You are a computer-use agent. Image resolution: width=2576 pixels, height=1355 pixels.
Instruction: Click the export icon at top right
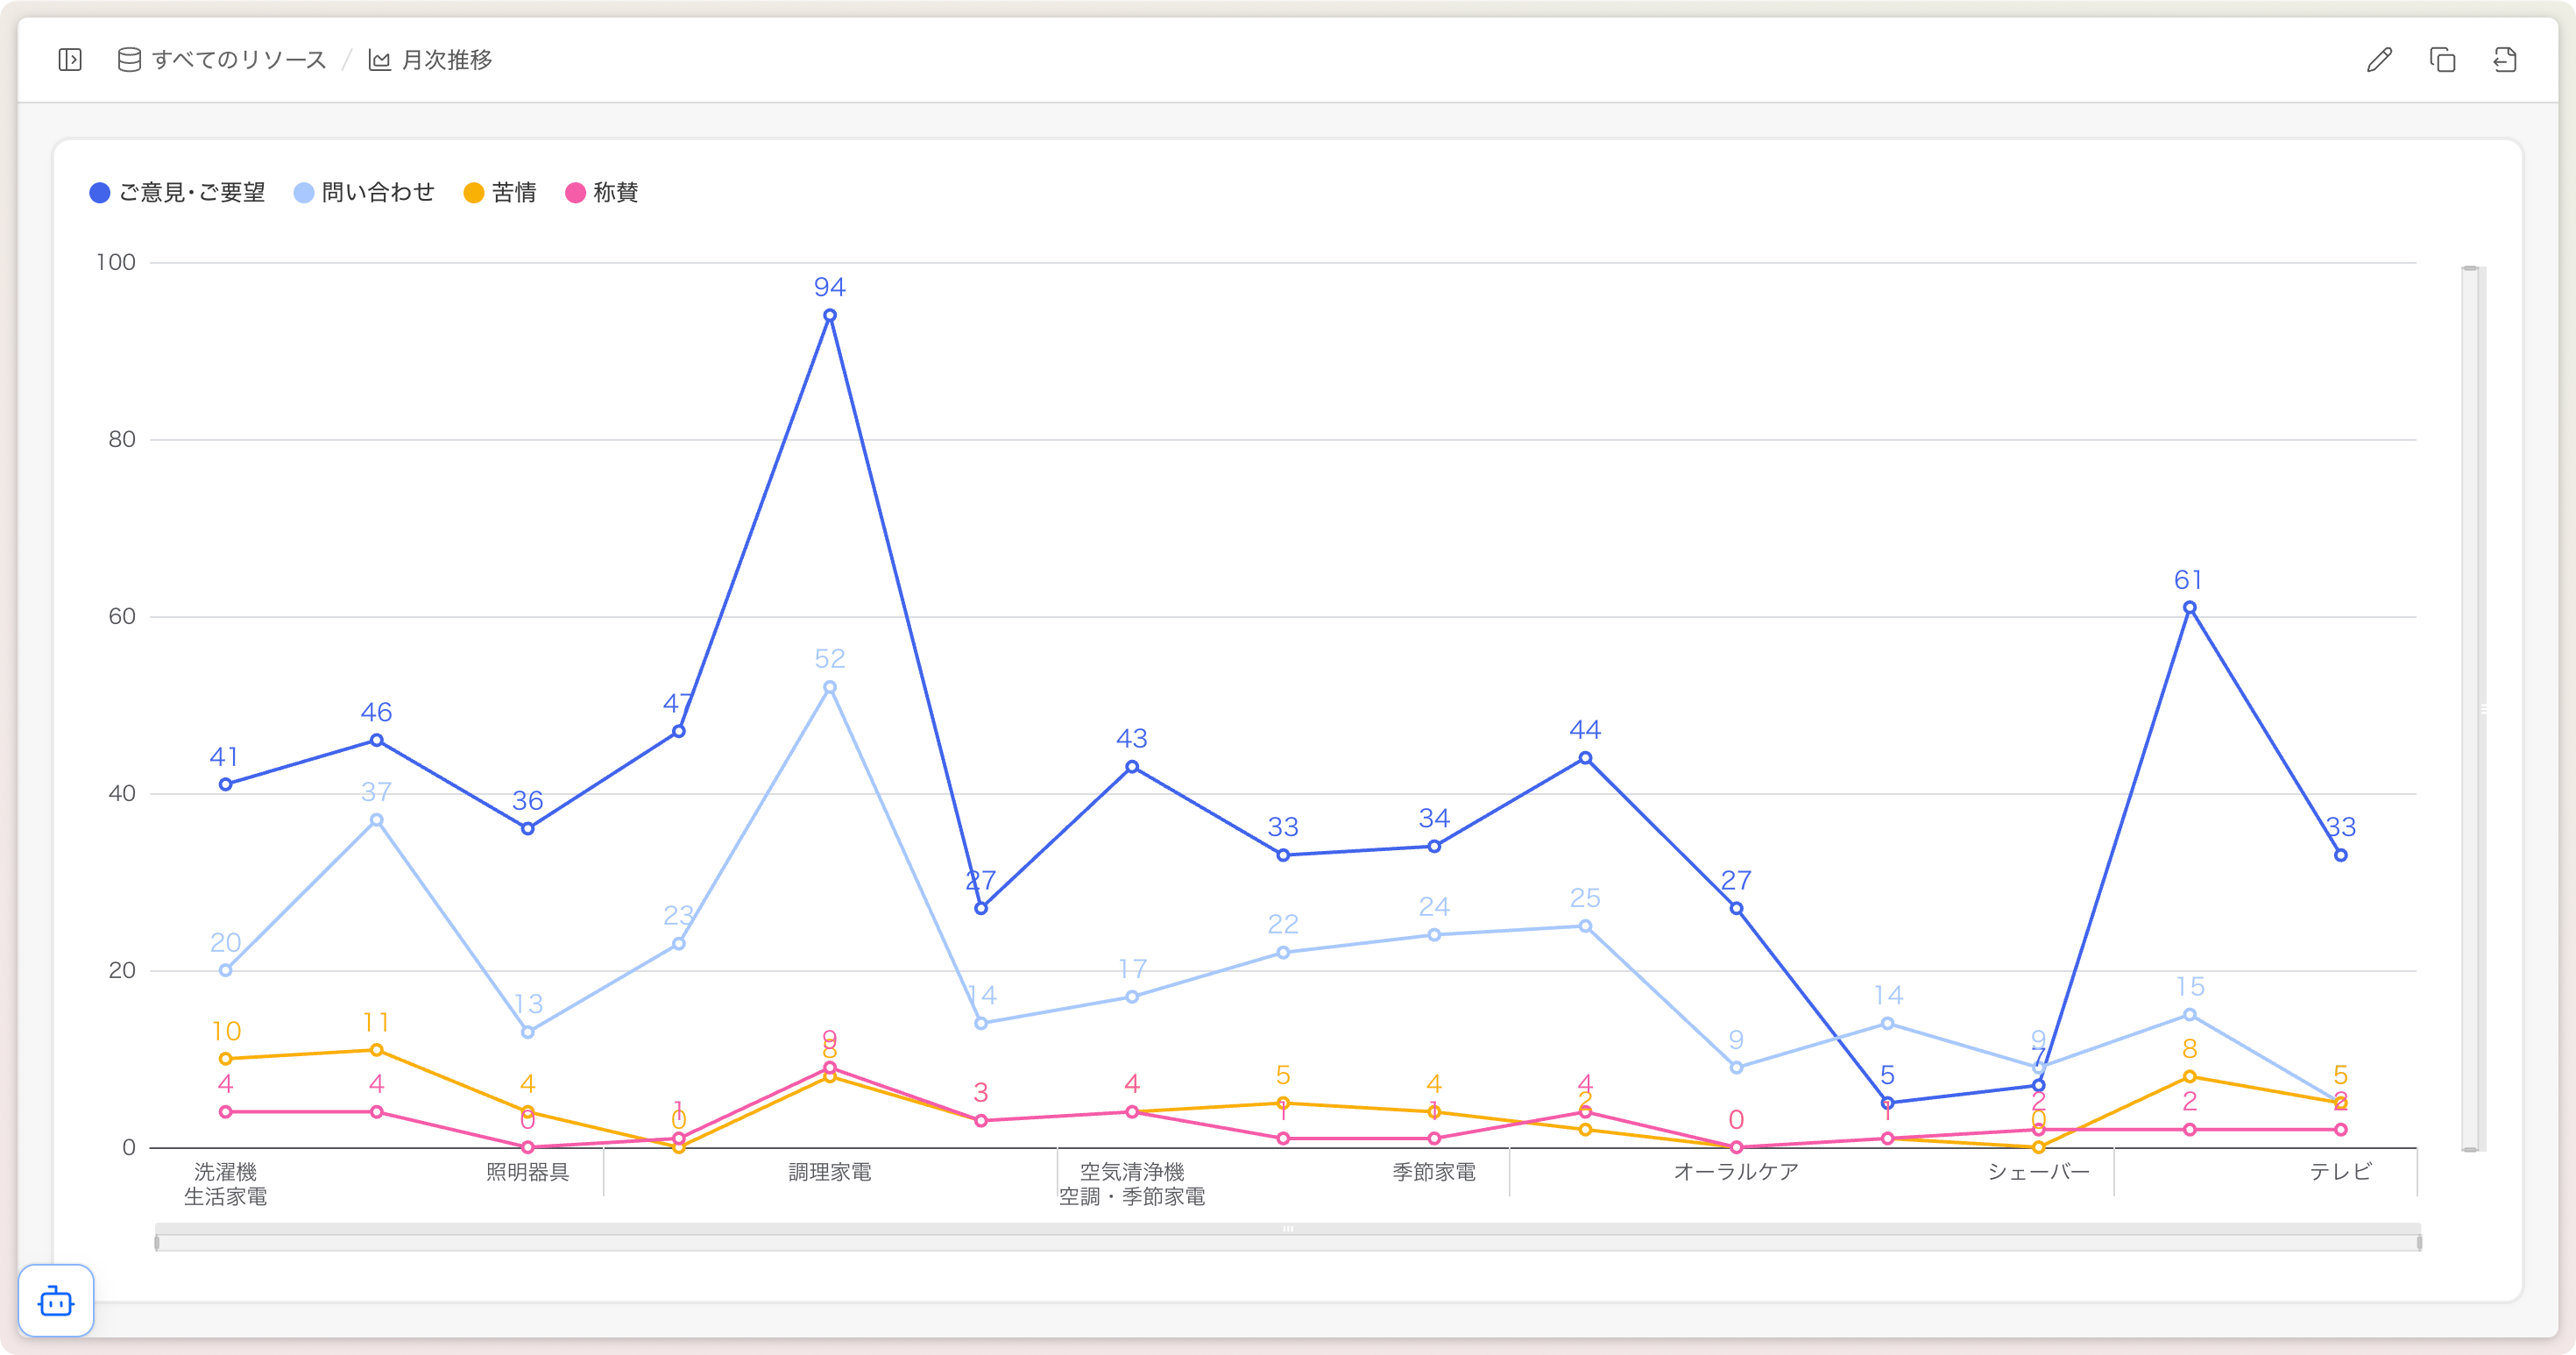(2505, 60)
